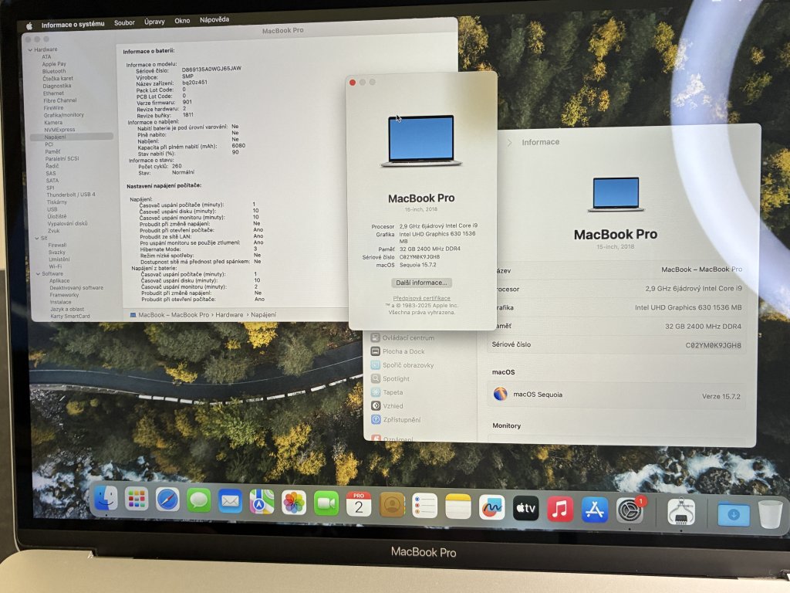Image resolution: width=790 pixels, height=593 pixels.
Task: Open Photos app in the Dock
Action: (x=294, y=503)
